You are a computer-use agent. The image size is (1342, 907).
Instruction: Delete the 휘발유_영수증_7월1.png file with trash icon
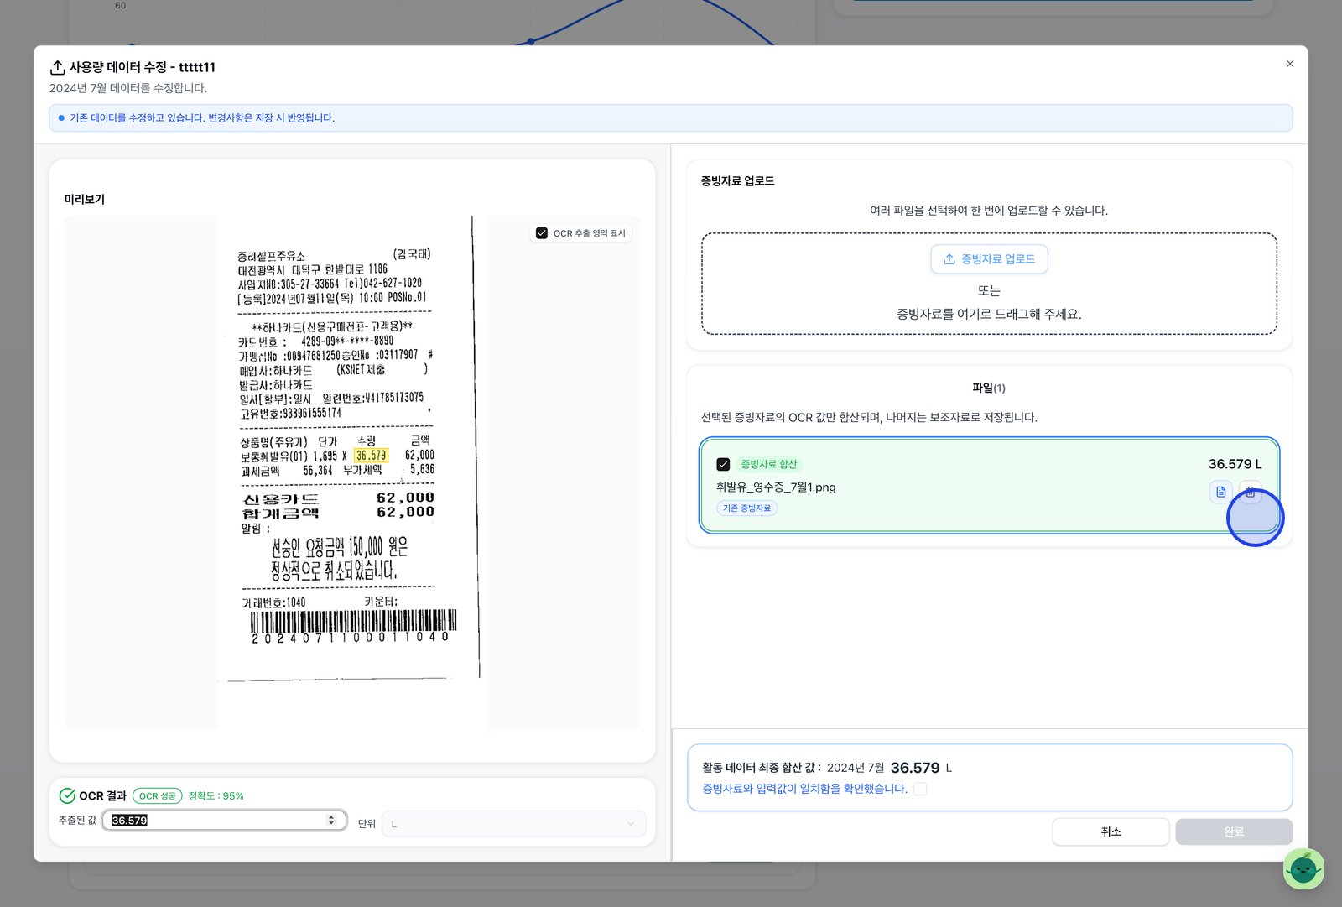click(1250, 492)
